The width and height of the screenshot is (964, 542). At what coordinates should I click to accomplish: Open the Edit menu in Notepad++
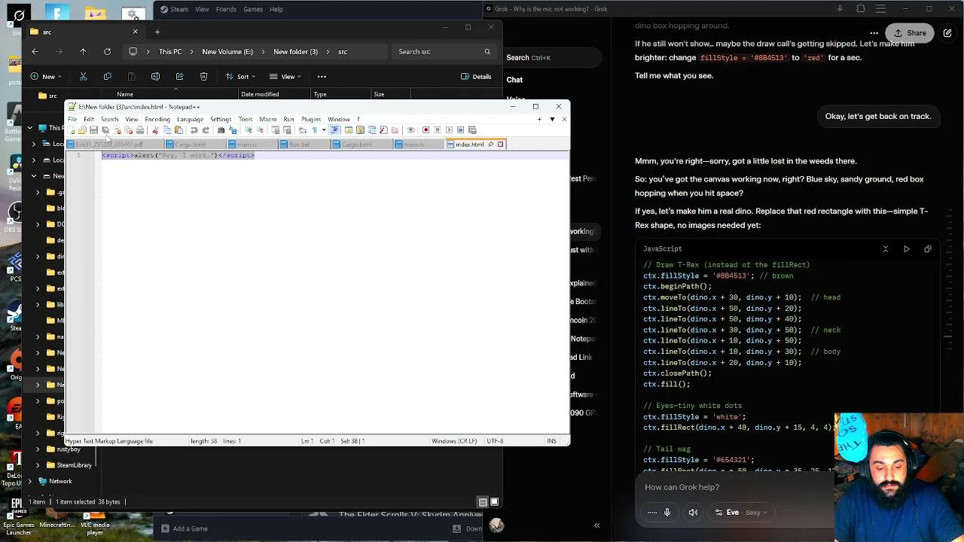click(x=89, y=119)
